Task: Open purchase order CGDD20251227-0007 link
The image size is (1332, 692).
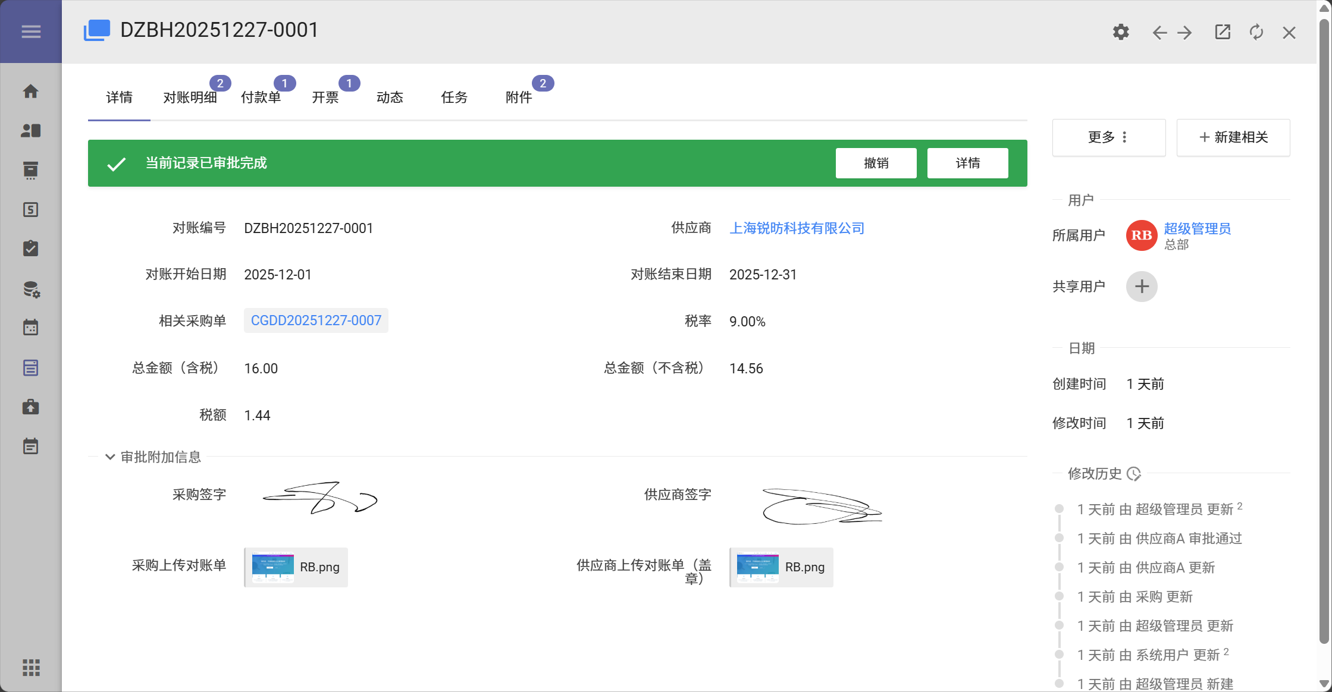Action: (316, 320)
